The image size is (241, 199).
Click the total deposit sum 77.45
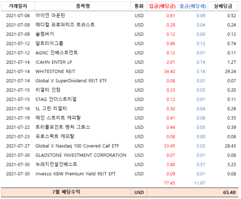coord(170,183)
